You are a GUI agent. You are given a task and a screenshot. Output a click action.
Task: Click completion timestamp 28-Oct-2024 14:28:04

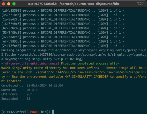[45, 85]
